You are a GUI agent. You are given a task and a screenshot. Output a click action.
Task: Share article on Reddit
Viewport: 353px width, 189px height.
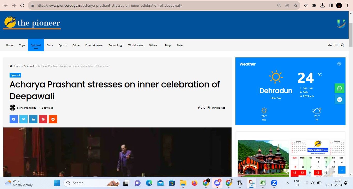53,119
